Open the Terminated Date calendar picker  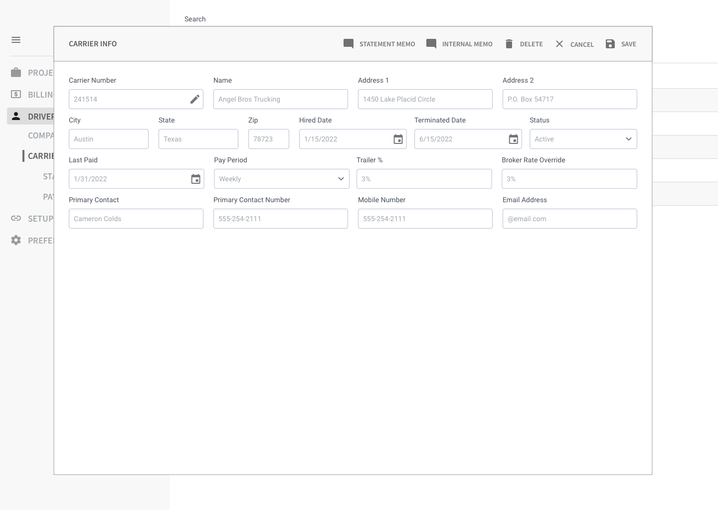pos(514,139)
